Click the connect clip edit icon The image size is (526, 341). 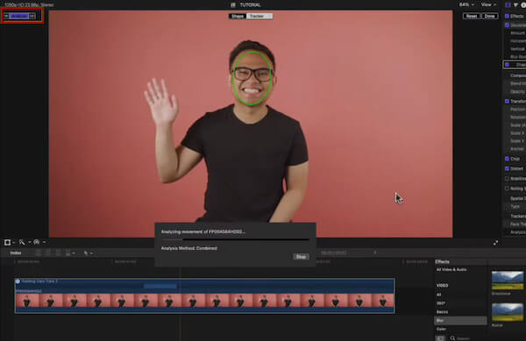39,252
